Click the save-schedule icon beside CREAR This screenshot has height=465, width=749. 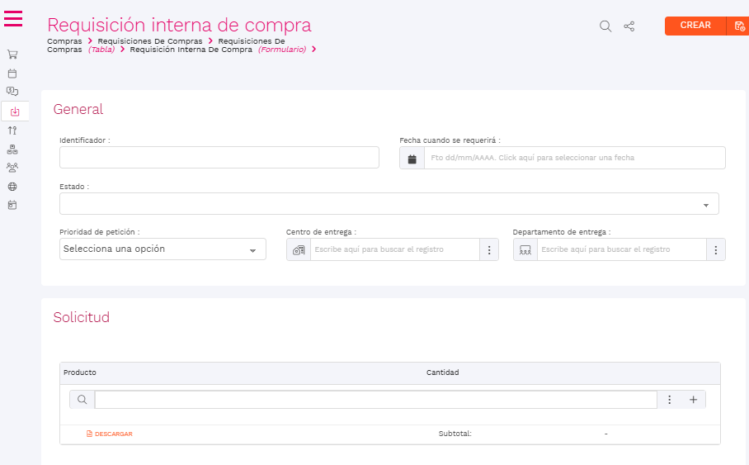point(739,26)
